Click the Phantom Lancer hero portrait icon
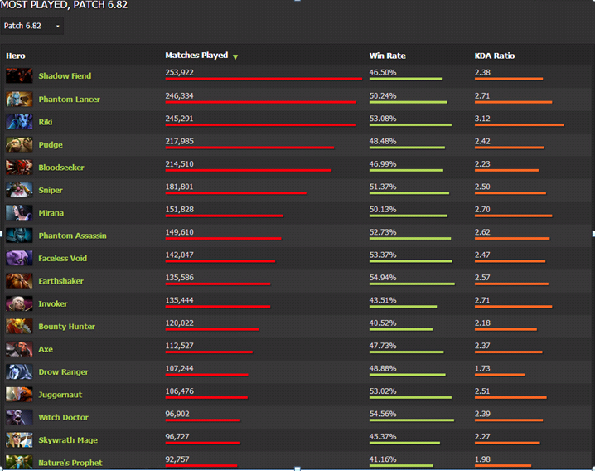Screen dimensions: 595x471 pos(19,100)
